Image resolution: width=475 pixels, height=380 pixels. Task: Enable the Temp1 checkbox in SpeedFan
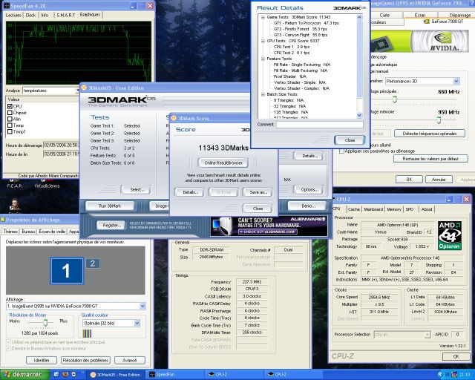click(10, 132)
